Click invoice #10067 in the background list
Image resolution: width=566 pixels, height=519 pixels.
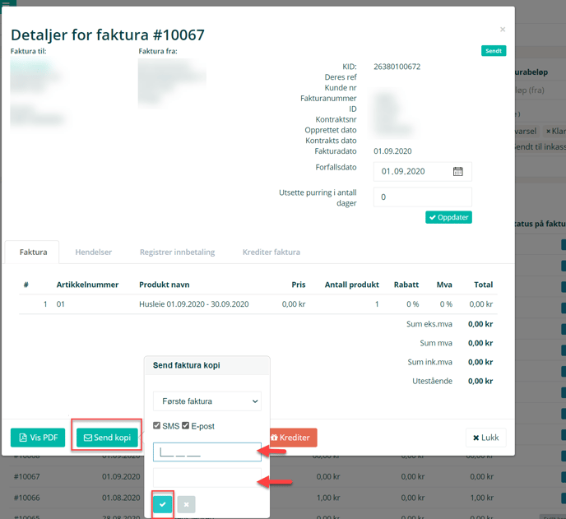26,477
